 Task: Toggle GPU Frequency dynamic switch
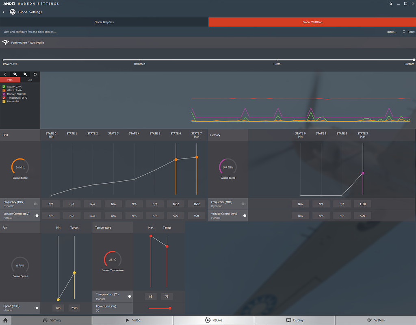36,204
